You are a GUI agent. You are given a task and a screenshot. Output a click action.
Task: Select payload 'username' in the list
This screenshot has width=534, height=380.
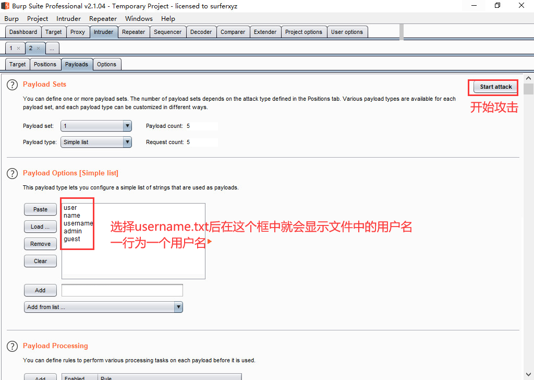tap(78, 223)
